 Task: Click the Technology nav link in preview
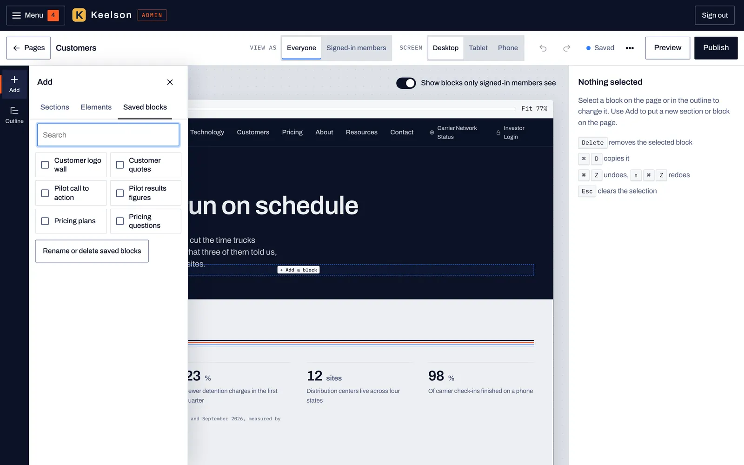point(207,133)
